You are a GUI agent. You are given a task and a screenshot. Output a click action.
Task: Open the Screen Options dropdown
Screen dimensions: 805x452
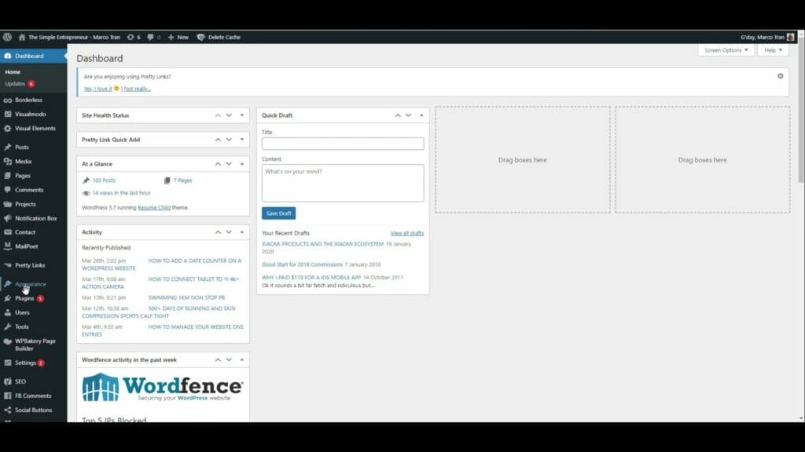tap(724, 49)
